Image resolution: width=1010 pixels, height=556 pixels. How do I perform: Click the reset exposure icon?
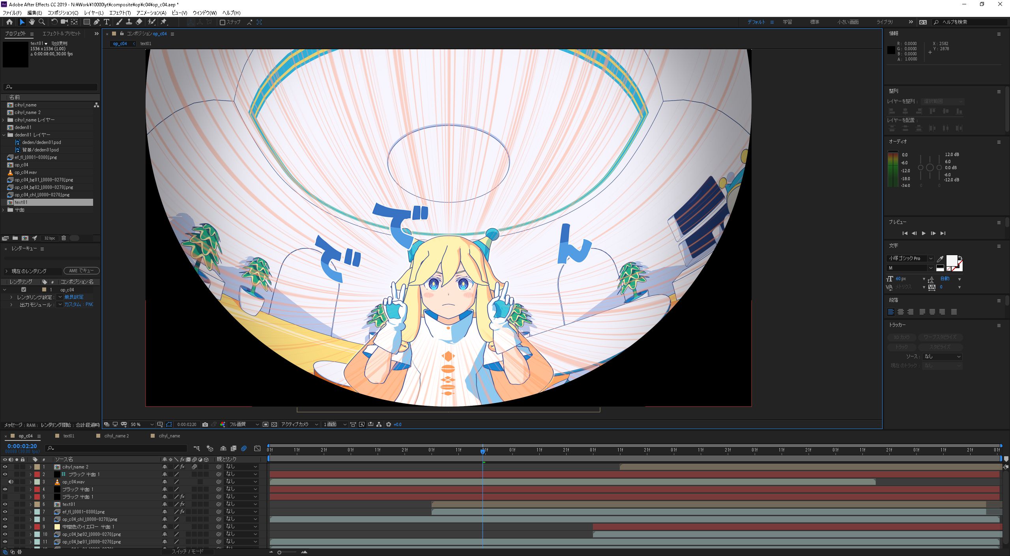[x=389, y=424]
